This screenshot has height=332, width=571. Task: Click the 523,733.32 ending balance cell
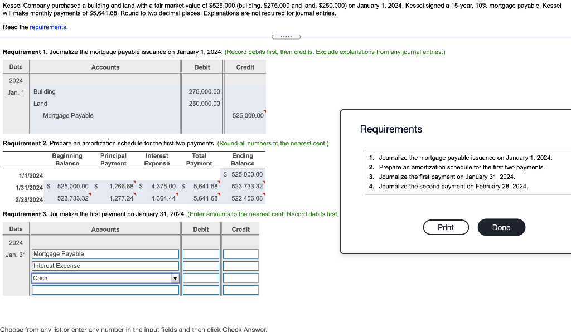tap(247, 186)
